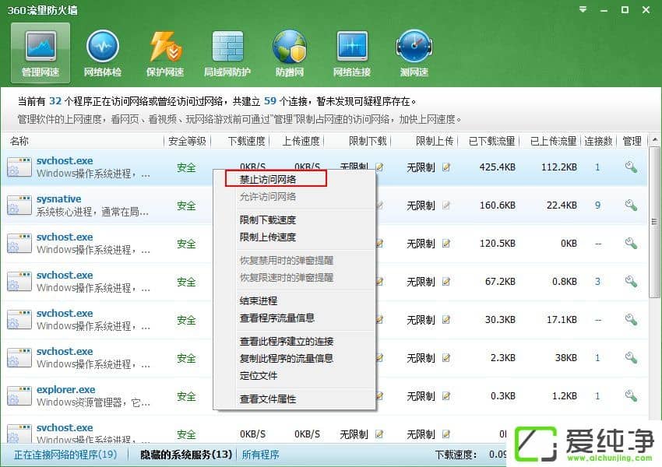Switch to the 所有程序 tab
Screen dimensions: 662x467
point(260,455)
